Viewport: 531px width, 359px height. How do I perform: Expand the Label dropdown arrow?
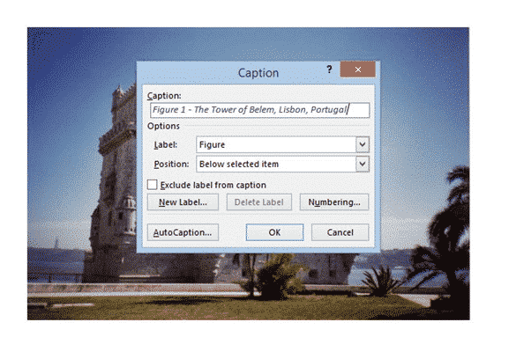(x=362, y=144)
